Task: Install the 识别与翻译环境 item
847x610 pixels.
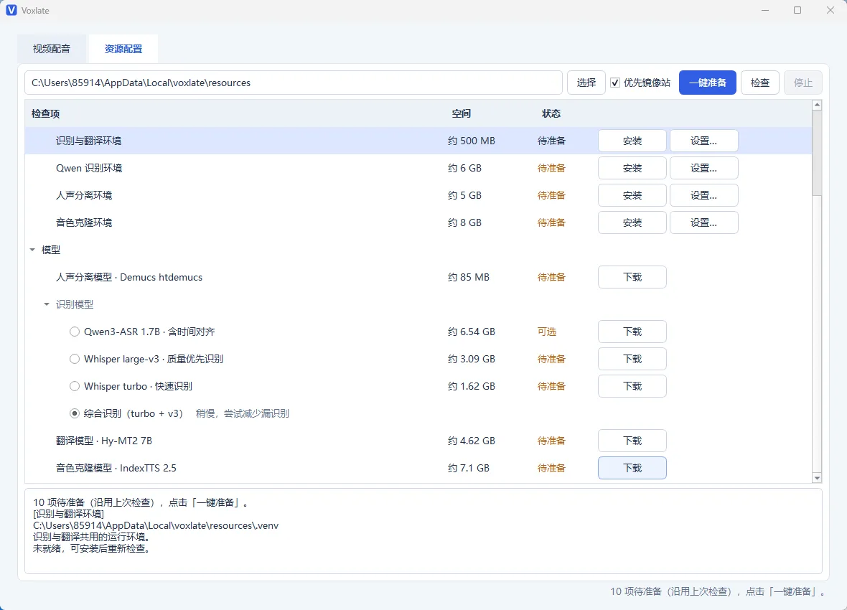Action: click(x=632, y=141)
